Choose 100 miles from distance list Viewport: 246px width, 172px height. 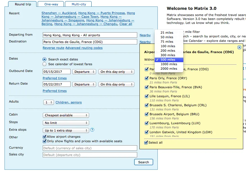(x=169, y=46)
